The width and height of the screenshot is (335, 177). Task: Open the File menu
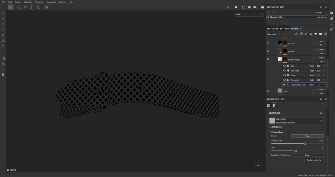[x=3, y=2]
